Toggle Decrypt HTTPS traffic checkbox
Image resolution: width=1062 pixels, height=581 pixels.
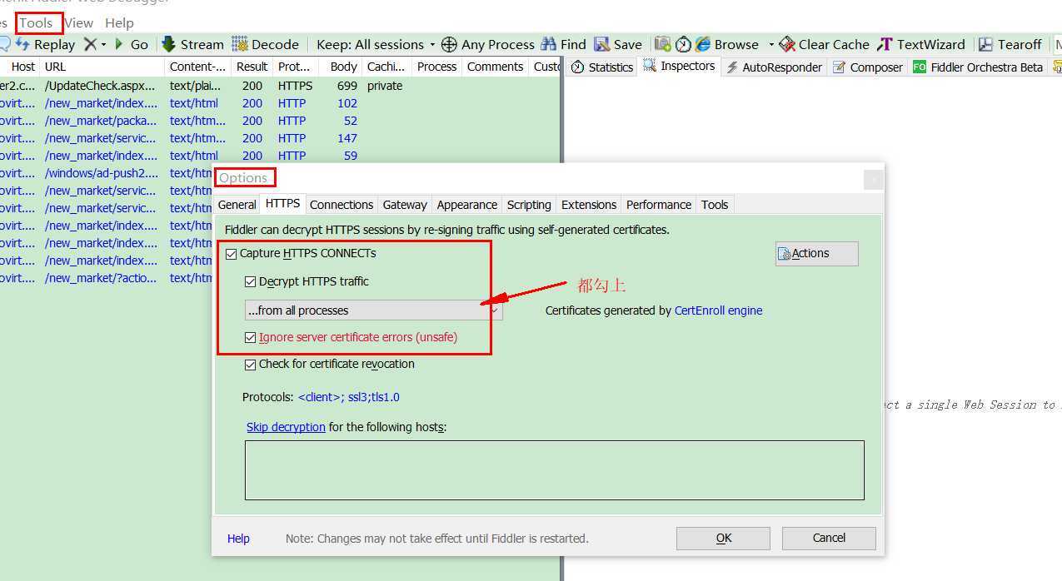pyautogui.click(x=250, y=281)
